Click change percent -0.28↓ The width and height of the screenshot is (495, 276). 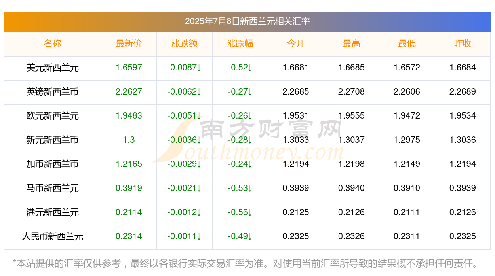(x=240, y=140)
